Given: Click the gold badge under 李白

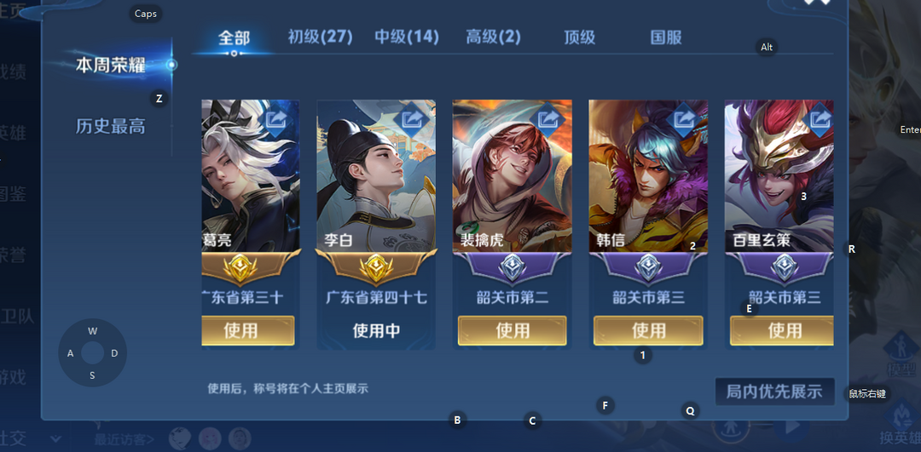Looking at the screenshot, I should pyautogui.click(x=376, y=268).
